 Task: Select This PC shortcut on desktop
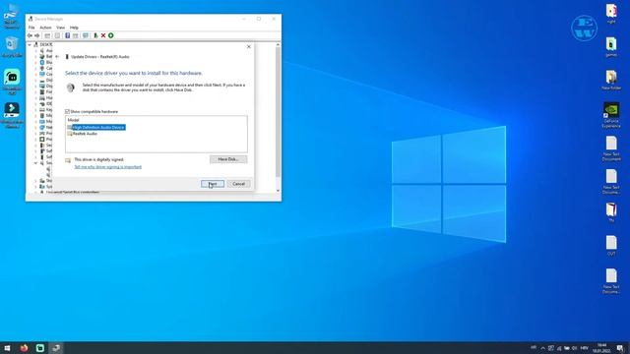coord(12,16)
